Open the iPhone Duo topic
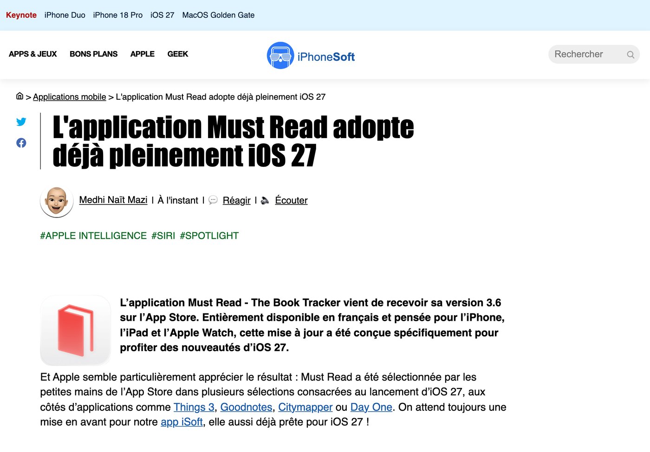 pyautogui.click(x=65, y=15)
